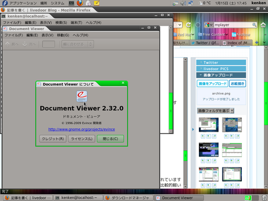The height and width of the screenshot is (201, 268).
Task: Click the 次へ next page toolbar button
Action: pos(29,44)
